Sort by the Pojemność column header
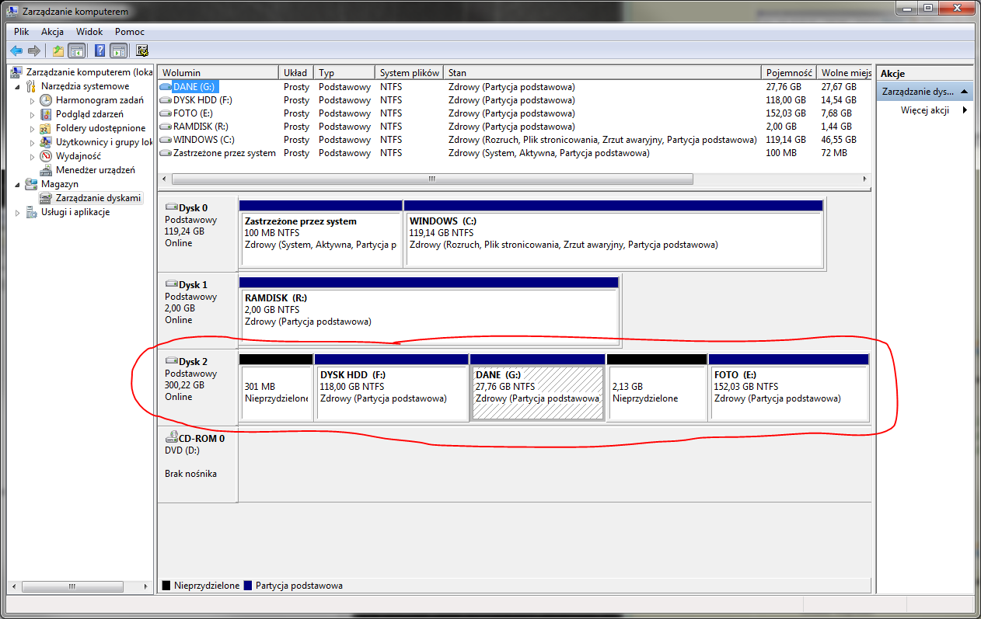 788,73
